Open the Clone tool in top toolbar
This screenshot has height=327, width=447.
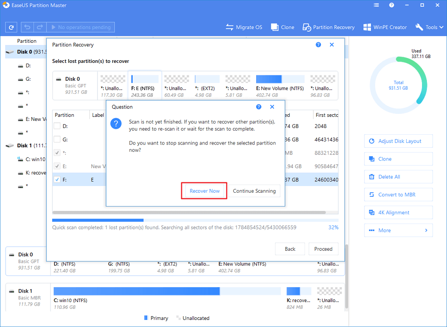click(x=283, y=27)
